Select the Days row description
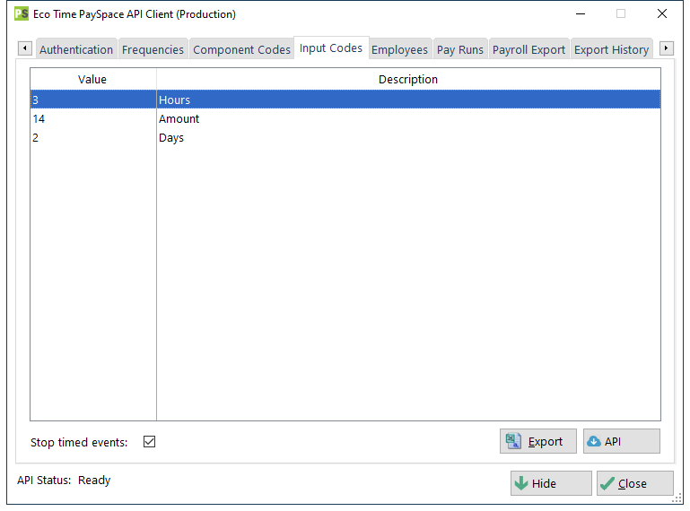The width and height of the screenshot is (690, 511). (408, 138)
